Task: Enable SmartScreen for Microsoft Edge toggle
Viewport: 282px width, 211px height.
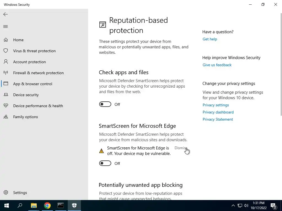Action: pos(105,163)
